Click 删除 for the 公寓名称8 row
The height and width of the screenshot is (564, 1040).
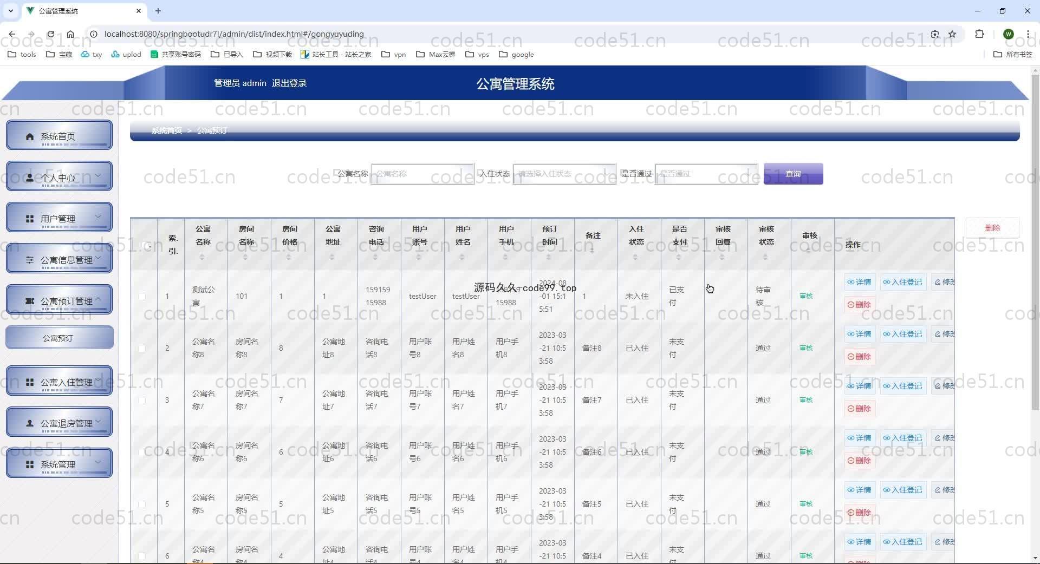point(860,357)
